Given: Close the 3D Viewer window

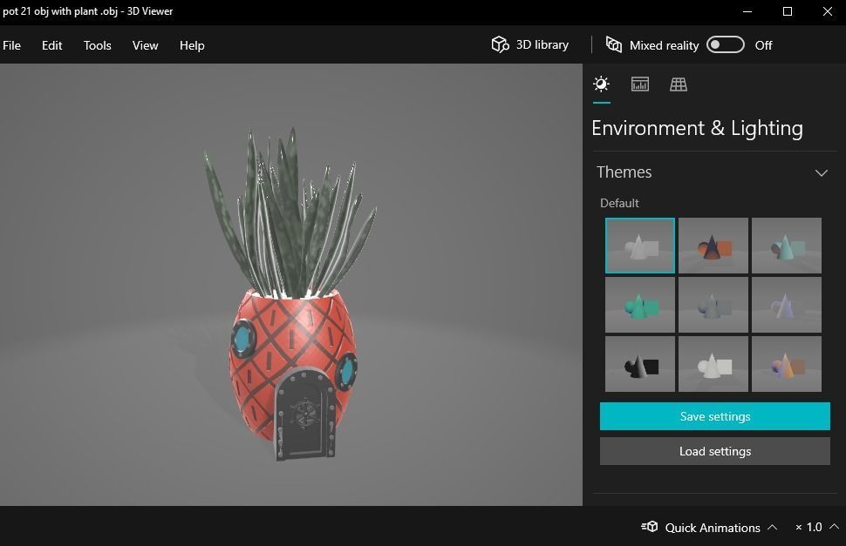Looking at the screenshot, I should click(x=827, y=11).
